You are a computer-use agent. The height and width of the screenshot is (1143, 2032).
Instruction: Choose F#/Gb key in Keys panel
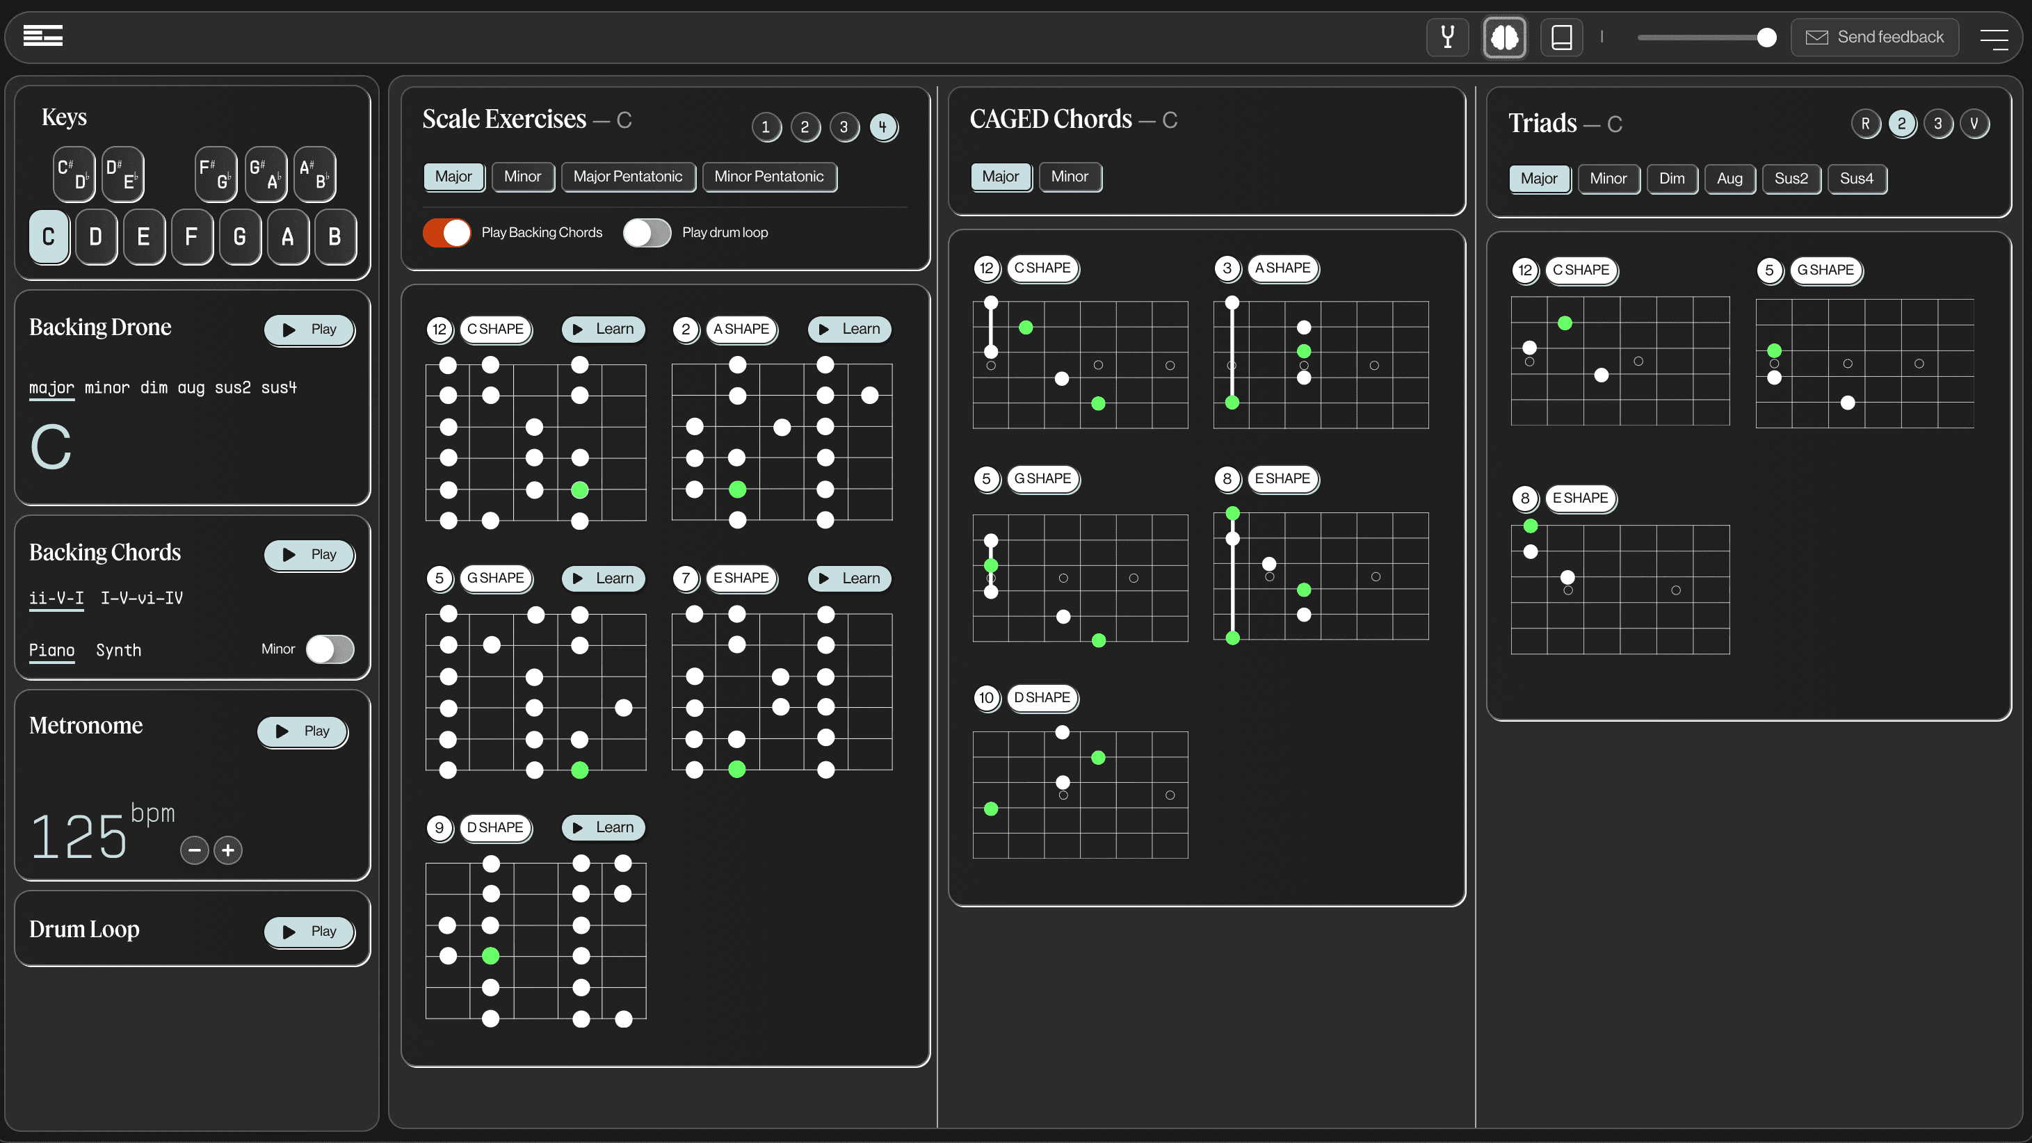(x=216, y=175)
